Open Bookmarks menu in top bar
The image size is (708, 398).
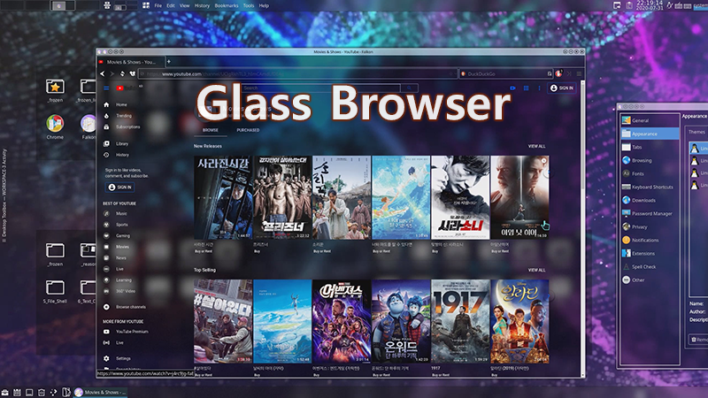227,5
